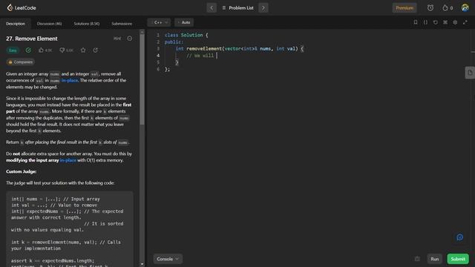Click the removeElement function signature line
The width and height of the screenshot is (475, 267).
(x=239, y=49)
